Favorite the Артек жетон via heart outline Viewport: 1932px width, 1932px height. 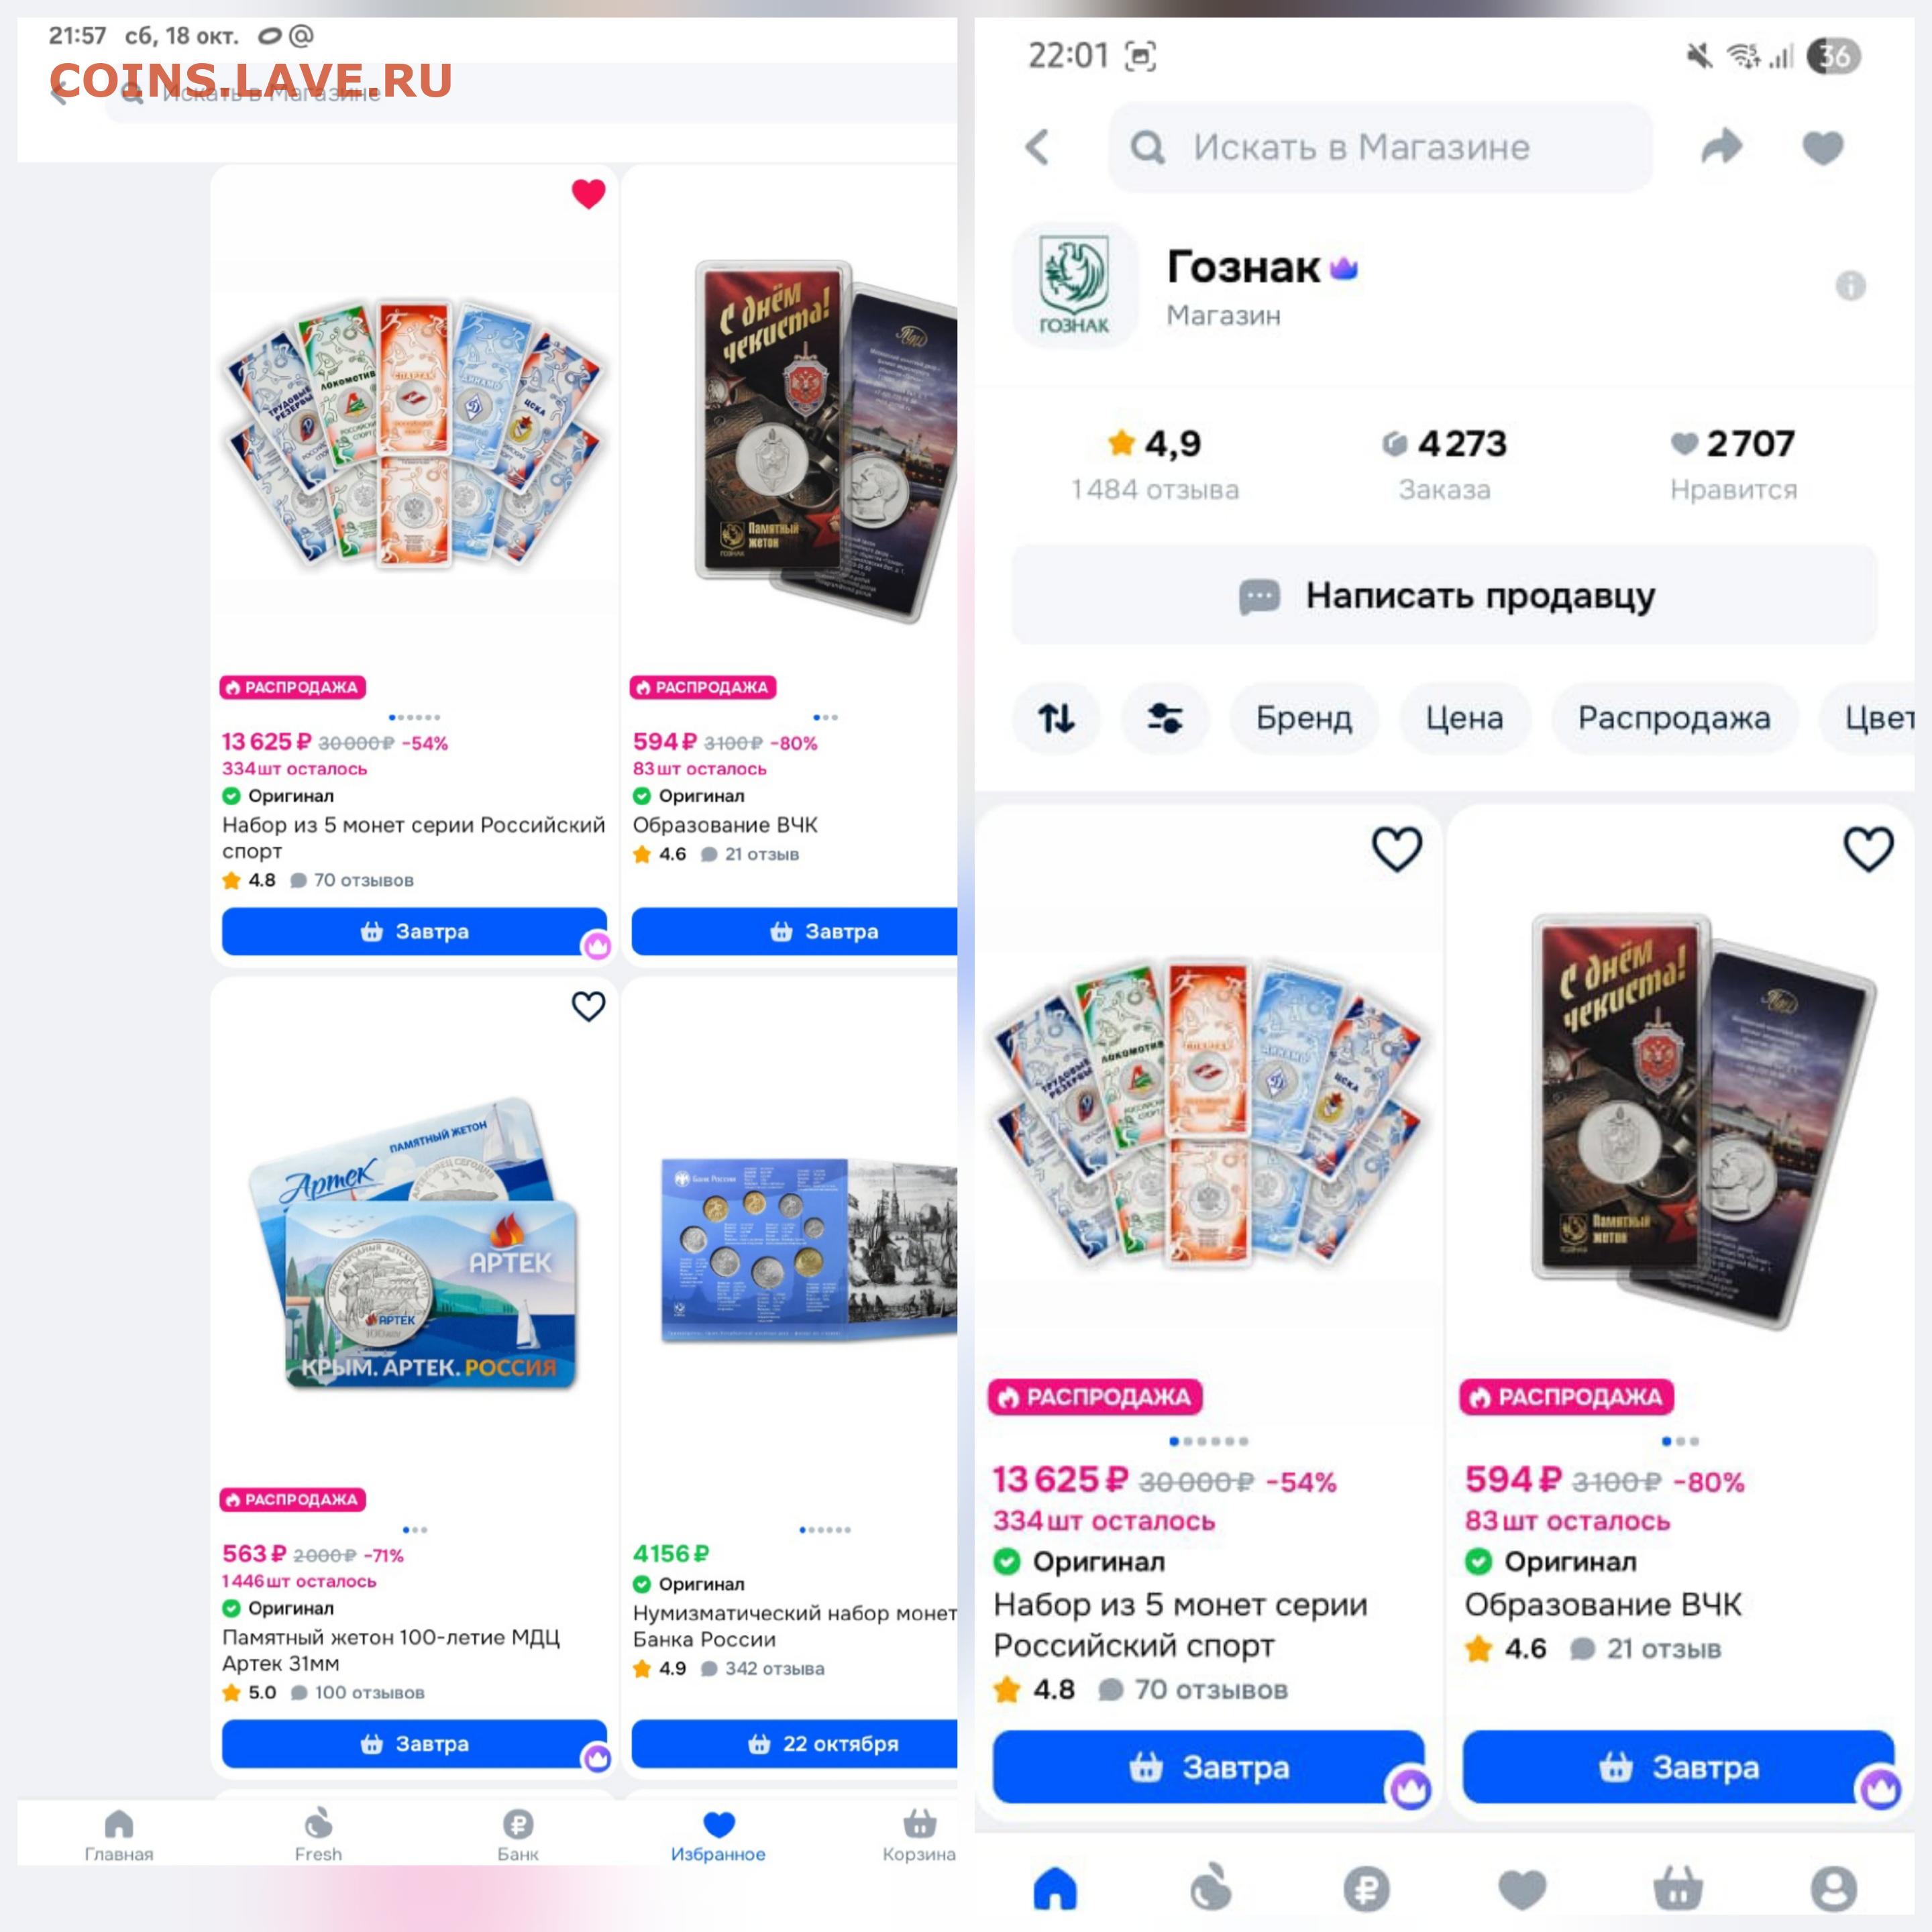(x=588, y=1006)
